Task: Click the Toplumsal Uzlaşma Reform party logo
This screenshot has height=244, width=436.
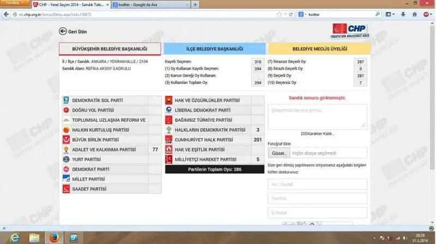Action: click(x=66, y=120)
